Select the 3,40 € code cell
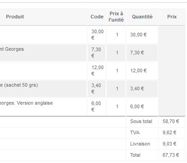 (x=96, y=88)
